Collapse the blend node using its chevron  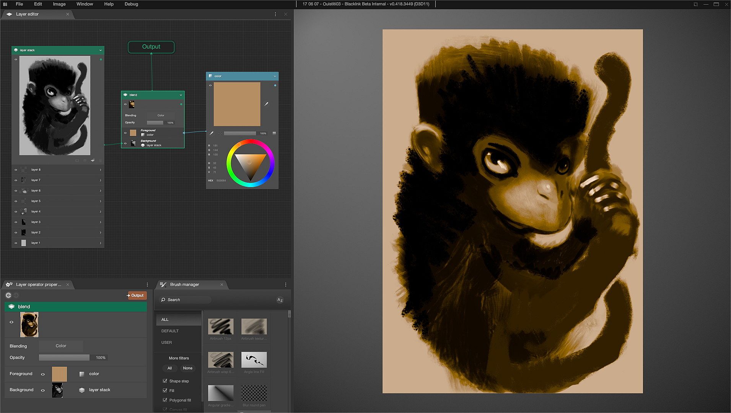(x=181, y=95)
